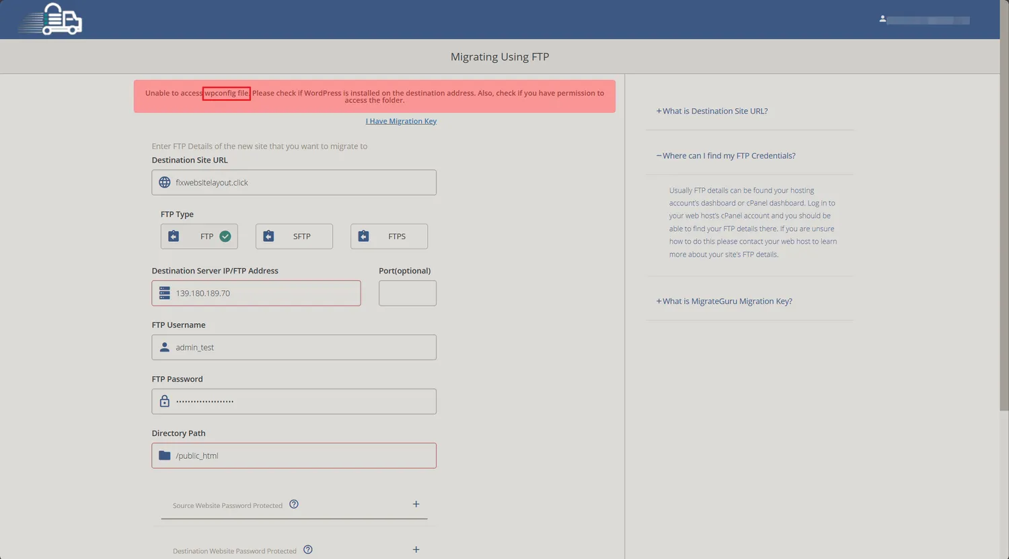1009x559 pixels.
Task: Click person icon in FTP Username field
Action: pos(165,347)
